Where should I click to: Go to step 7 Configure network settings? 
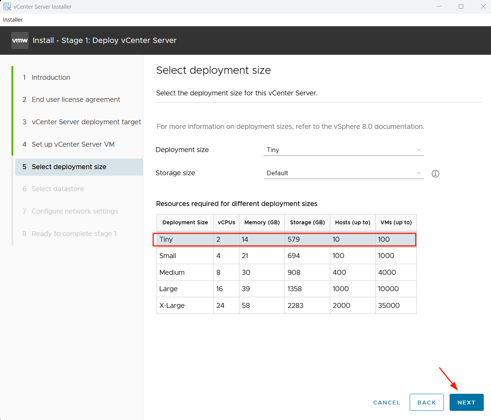point(70,211)
